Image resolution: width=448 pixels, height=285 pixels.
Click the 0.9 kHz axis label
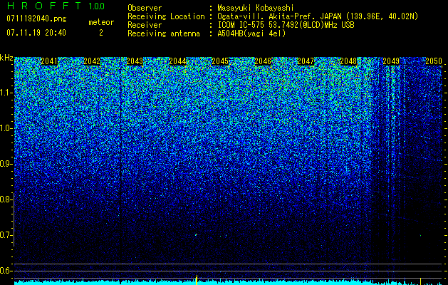coord(6,164)
